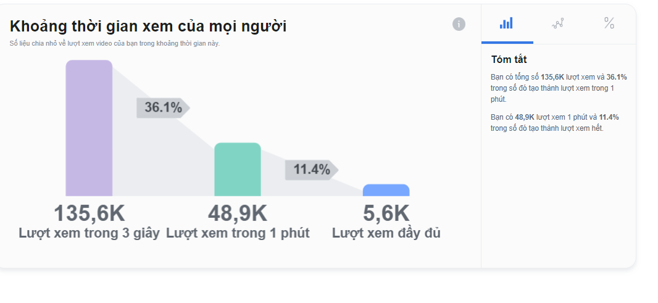
Task: Click the "Khoảng thời gian xem của mọi người" title
Action: [148, 26]
